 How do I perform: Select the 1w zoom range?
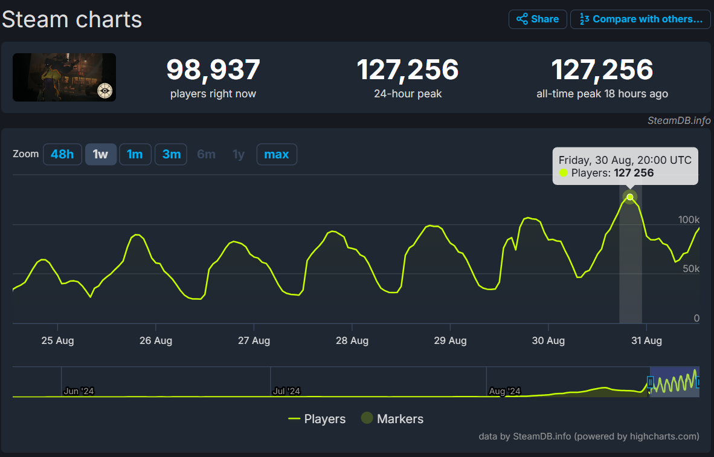point(101,154)
